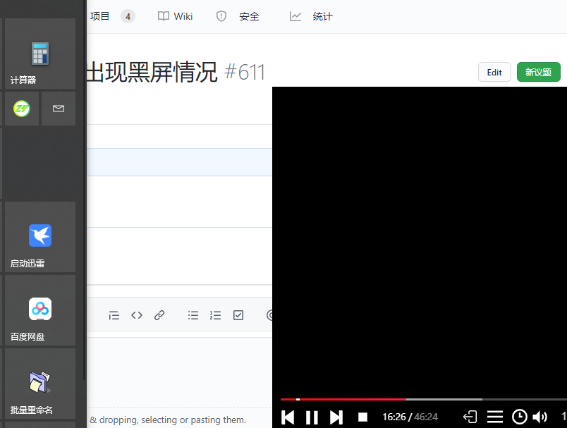Open the batch rename (批量重命名) tile
The height and width of the screenshot is (428, 567).
pos(40,384)
